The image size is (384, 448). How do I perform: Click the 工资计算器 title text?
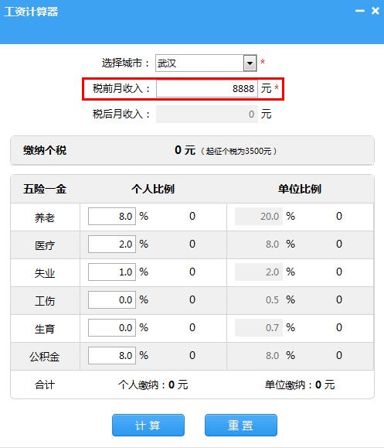coord(32,12)
